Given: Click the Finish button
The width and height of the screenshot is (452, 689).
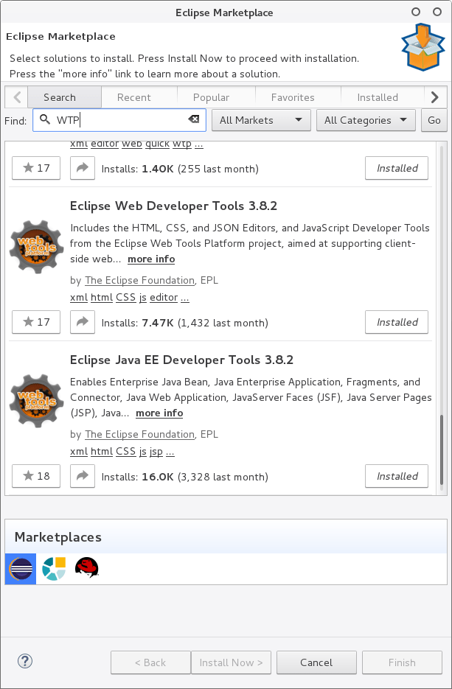Looking at the screenshot, I should point(402,662).
